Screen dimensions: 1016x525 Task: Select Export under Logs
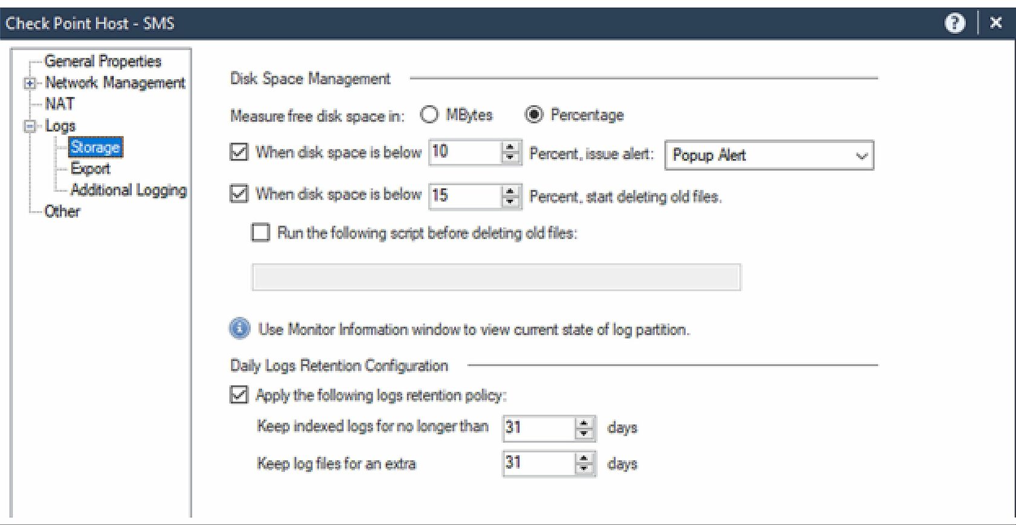tap(91, 169)
